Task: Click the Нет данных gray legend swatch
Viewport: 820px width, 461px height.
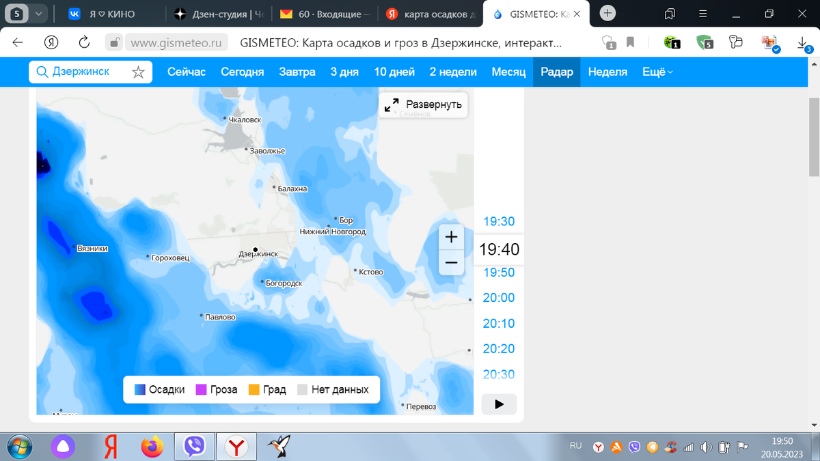Action: [302, 390]
